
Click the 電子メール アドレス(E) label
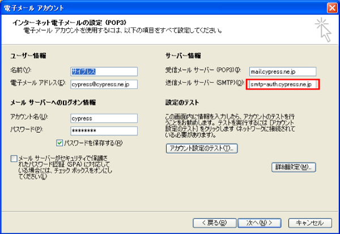pos(38,83)
